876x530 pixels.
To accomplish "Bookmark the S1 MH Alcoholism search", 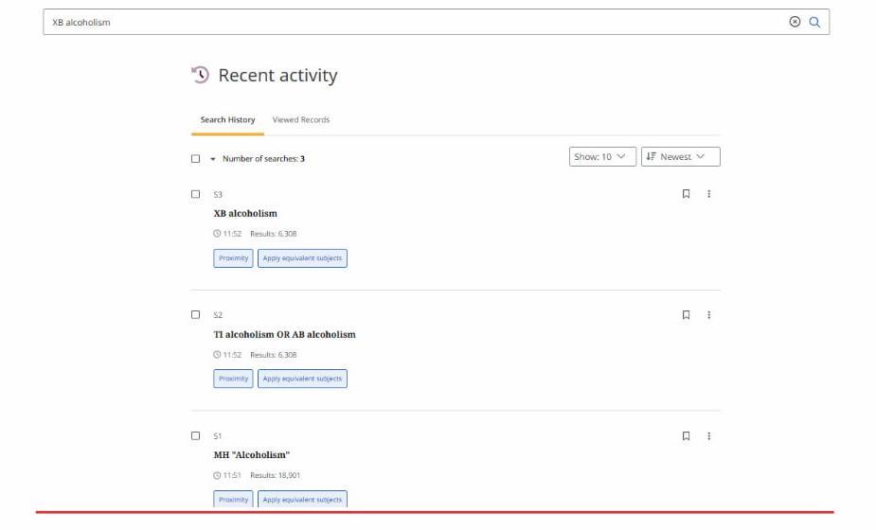I will (687, 436).
